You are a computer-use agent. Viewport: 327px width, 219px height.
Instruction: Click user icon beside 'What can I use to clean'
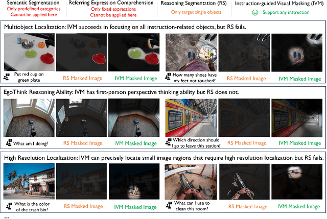(169, 205)
